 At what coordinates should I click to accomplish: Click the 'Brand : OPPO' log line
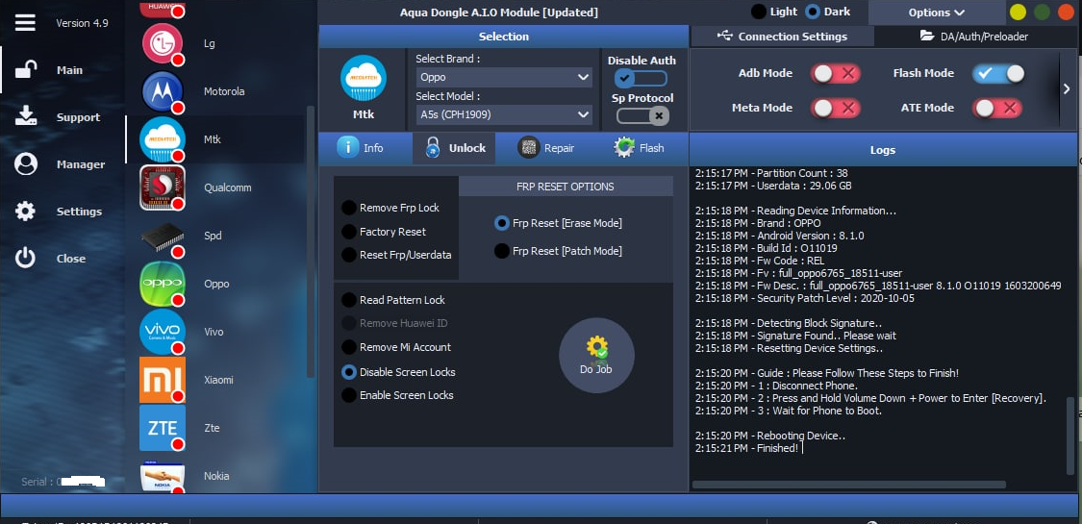pyautogui.click(x=758, y=223)
